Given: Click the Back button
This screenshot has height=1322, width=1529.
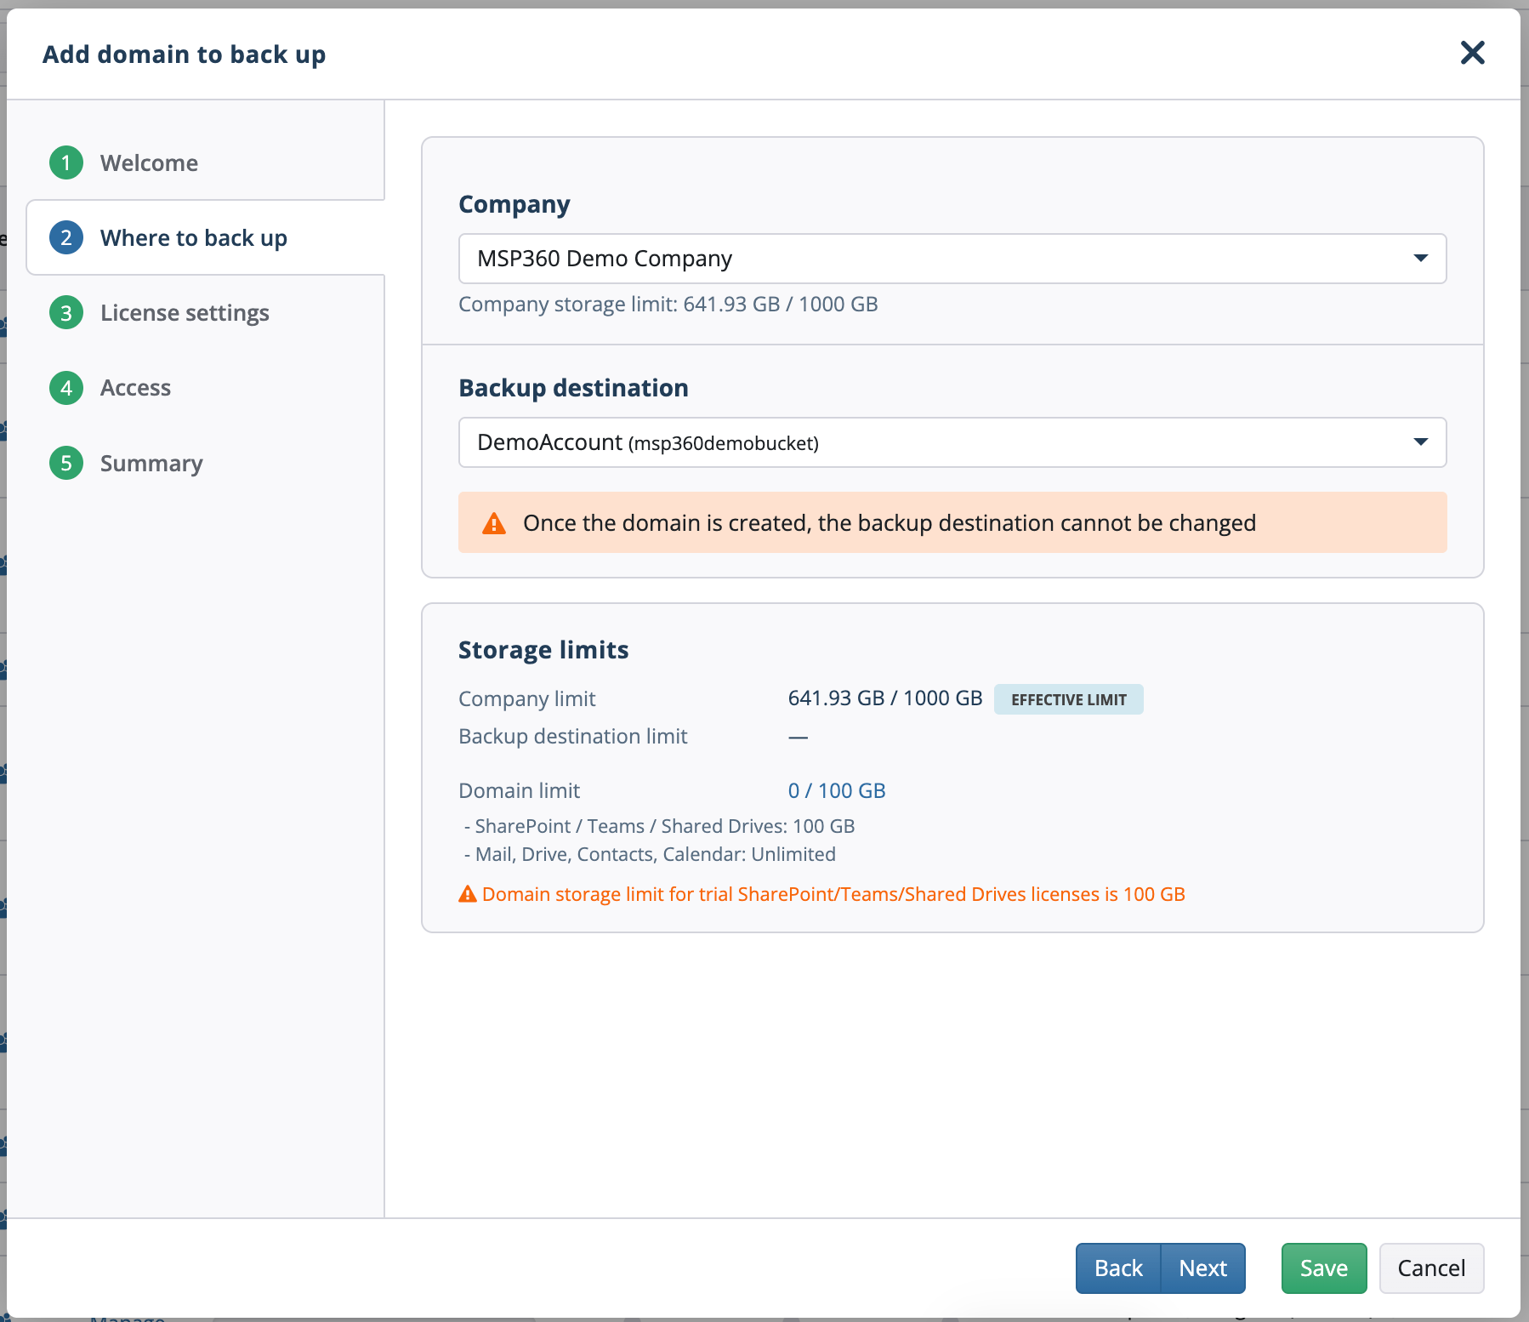Looking at the screenshot, I should click(1118, 1268).
